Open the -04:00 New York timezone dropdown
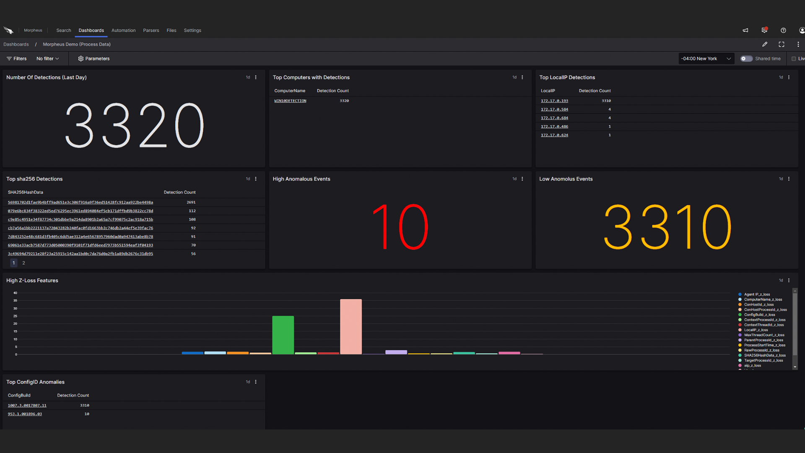The height and width of the screenshot is (453, 805). pyautogui.click(x=706, y=59)
